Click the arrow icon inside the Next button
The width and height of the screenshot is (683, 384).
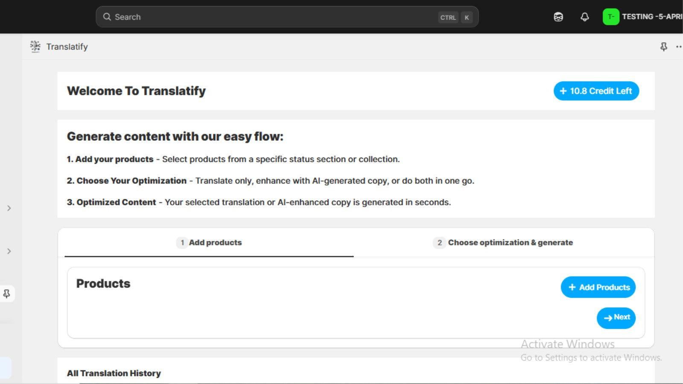click(608, 318)
